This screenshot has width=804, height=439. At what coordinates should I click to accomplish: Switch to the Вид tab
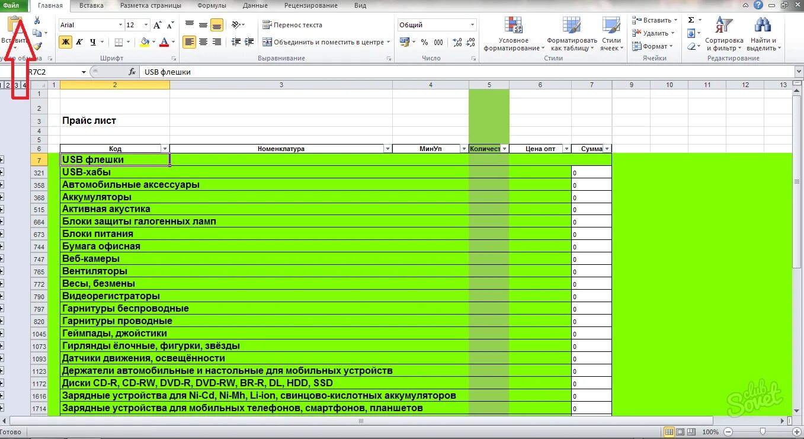pyautogui.click(x=360, y=5)
